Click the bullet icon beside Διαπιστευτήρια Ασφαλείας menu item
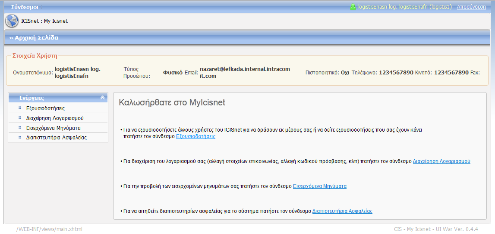Screen dimensions: 495x234 [20, 137]
